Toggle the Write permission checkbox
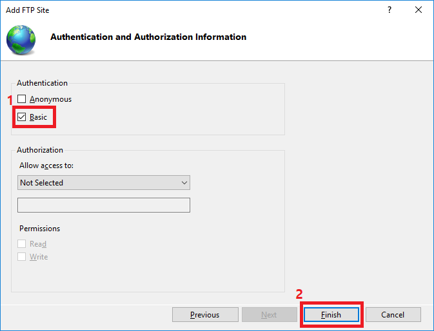The width and height of the screenshot is (434, 331). [x=21, y=257]
